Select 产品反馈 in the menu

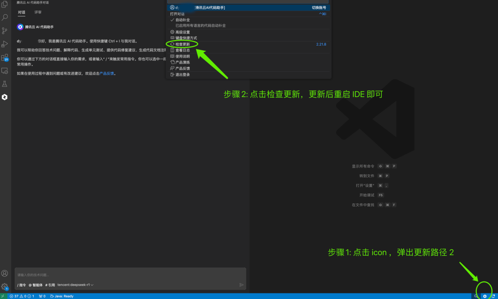coord(249,68)
